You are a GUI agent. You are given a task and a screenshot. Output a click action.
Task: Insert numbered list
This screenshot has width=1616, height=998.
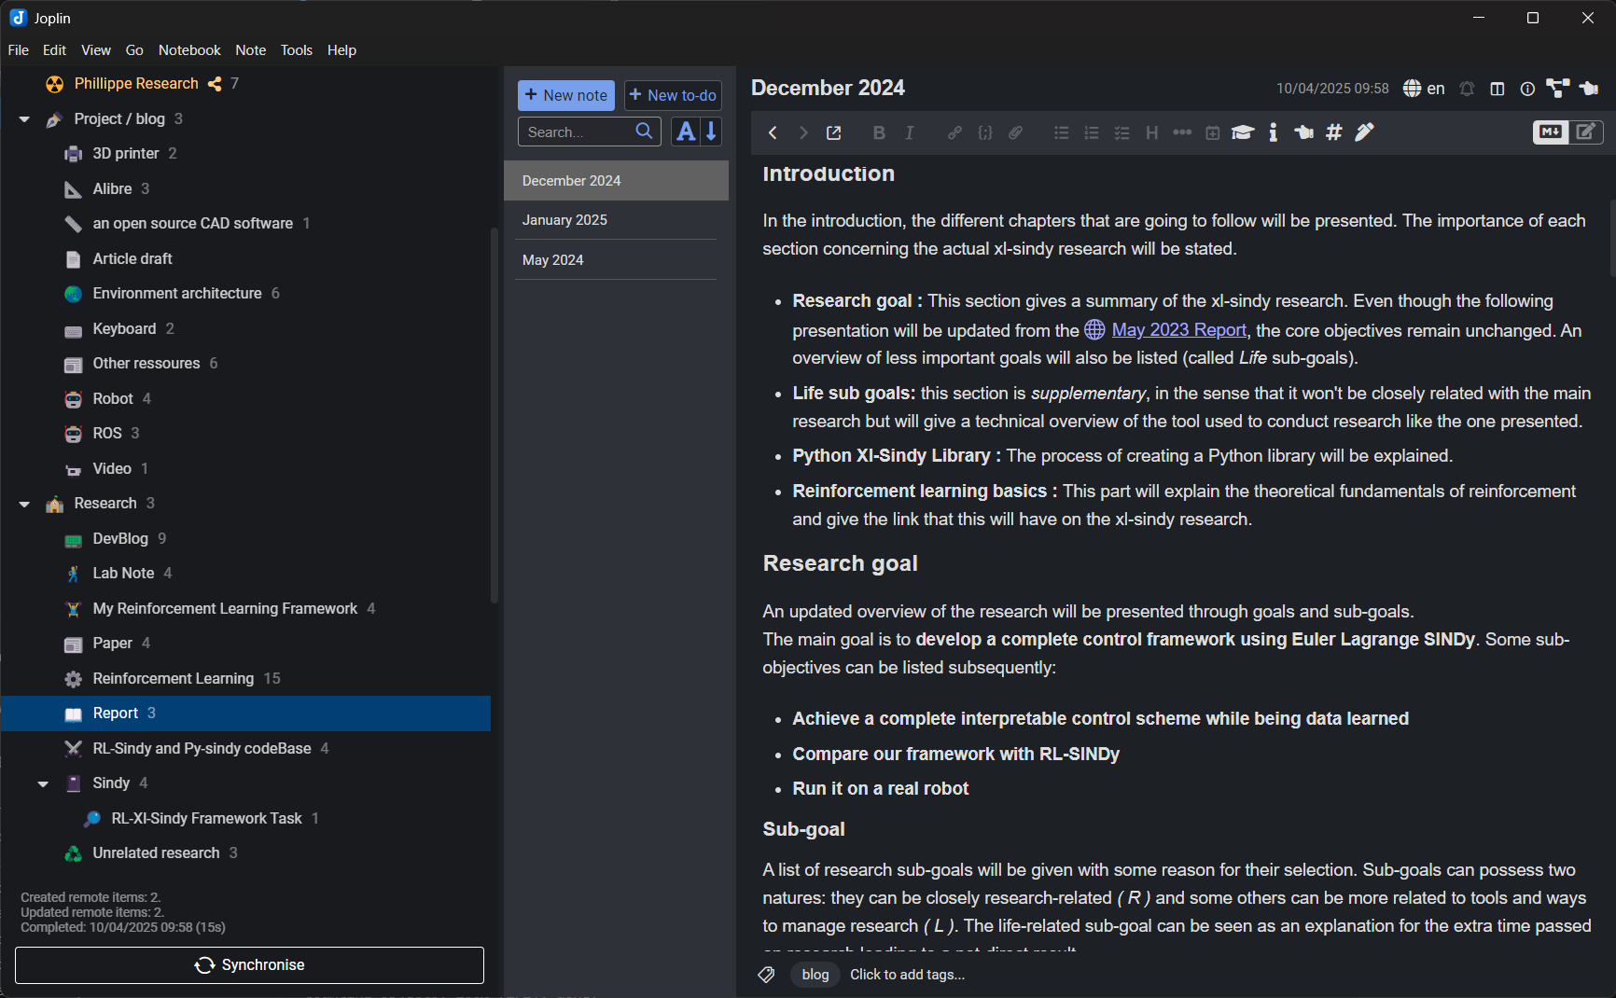(x=1092, y=132)
